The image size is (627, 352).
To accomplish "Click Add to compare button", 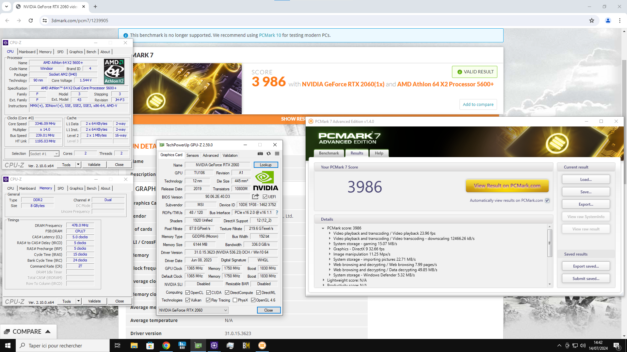I will pyautogui.click(x=478, y=105).
